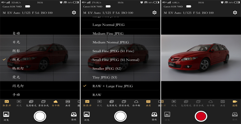The width and height of the screenshot is (241, 124).
Task: Tap Canon EOS 700D label on video screen
Action: point(173,6)
